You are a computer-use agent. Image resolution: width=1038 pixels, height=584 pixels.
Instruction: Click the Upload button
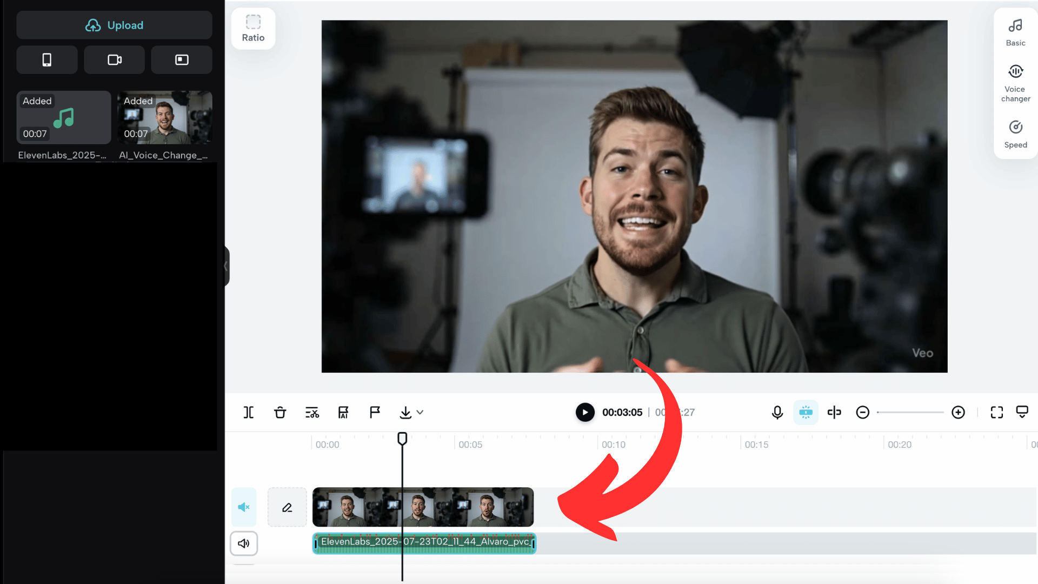click(x=114, y=25)
